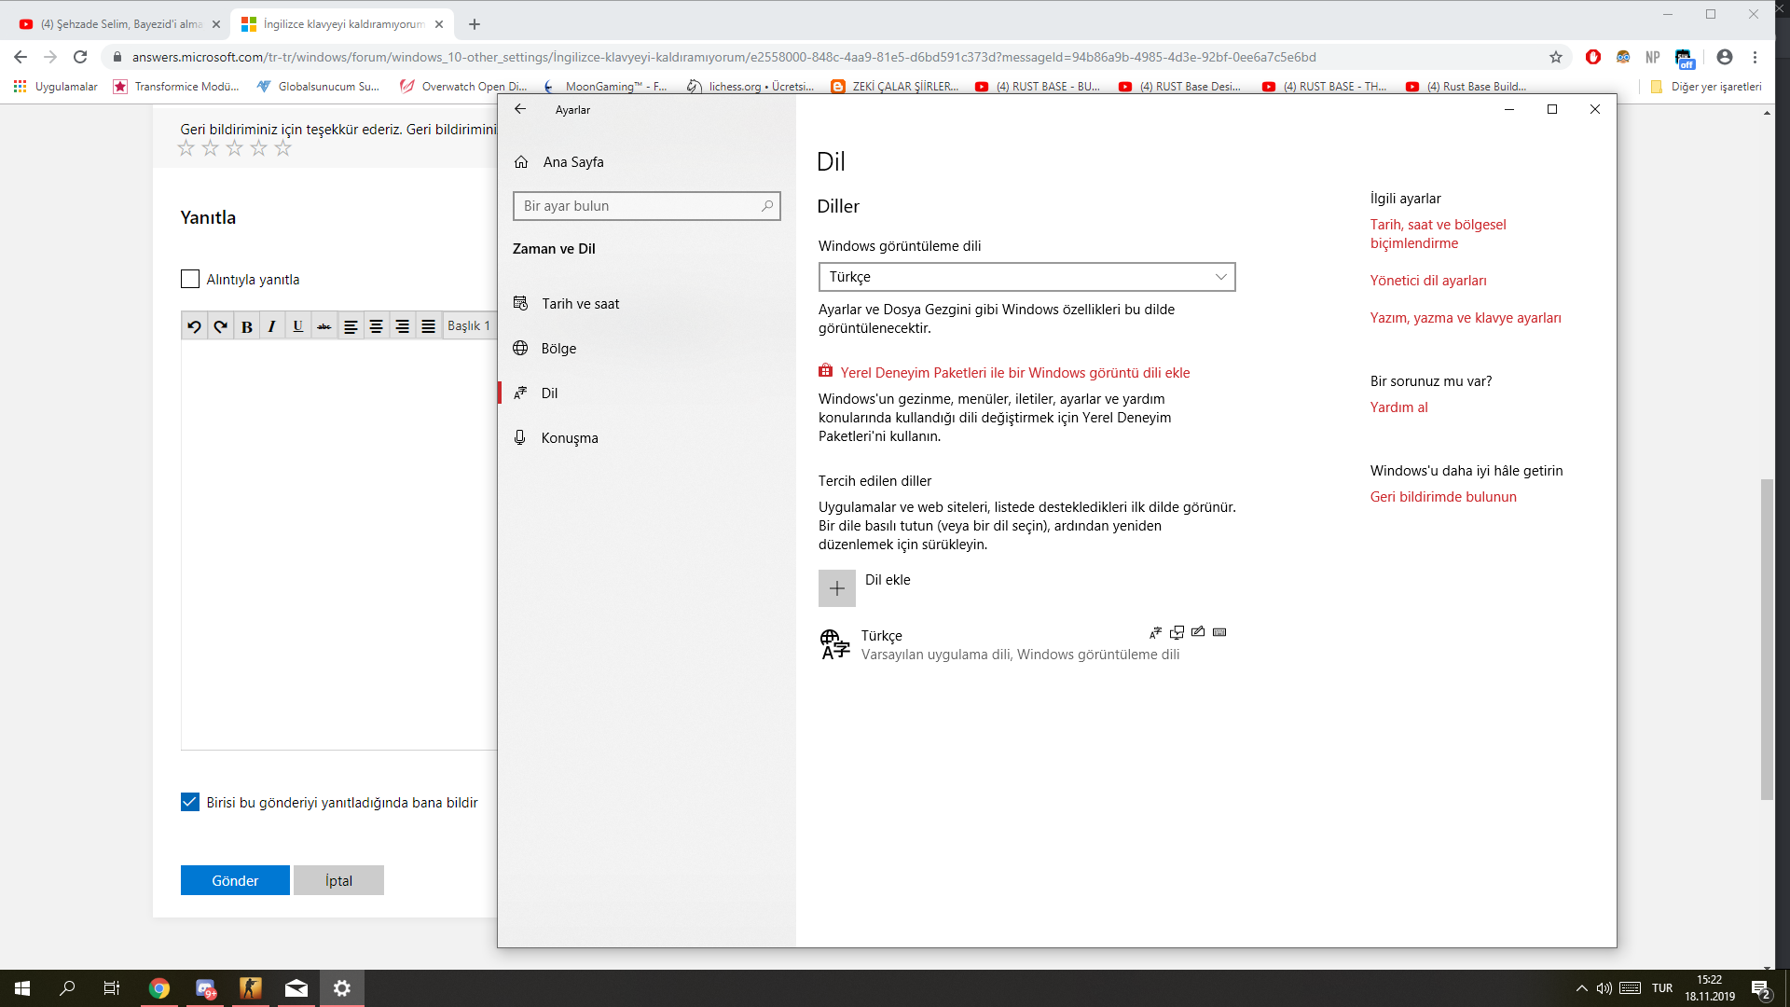Open Windows görüntüleme dili dropdown
The width and height of the screenshot is (1790, 1007).
(x=1026, y=277)
